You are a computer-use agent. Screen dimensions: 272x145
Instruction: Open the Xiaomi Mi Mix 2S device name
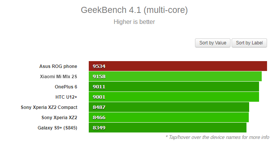tap(58, 77)
